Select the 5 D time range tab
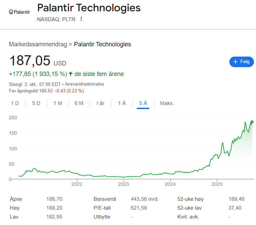256x225 pixels. click(36, 103)
